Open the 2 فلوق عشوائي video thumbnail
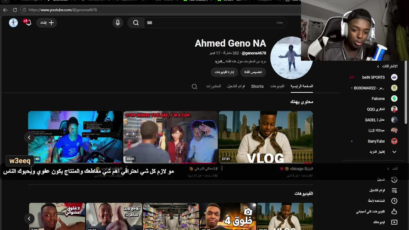 click(x=57, y=216)
